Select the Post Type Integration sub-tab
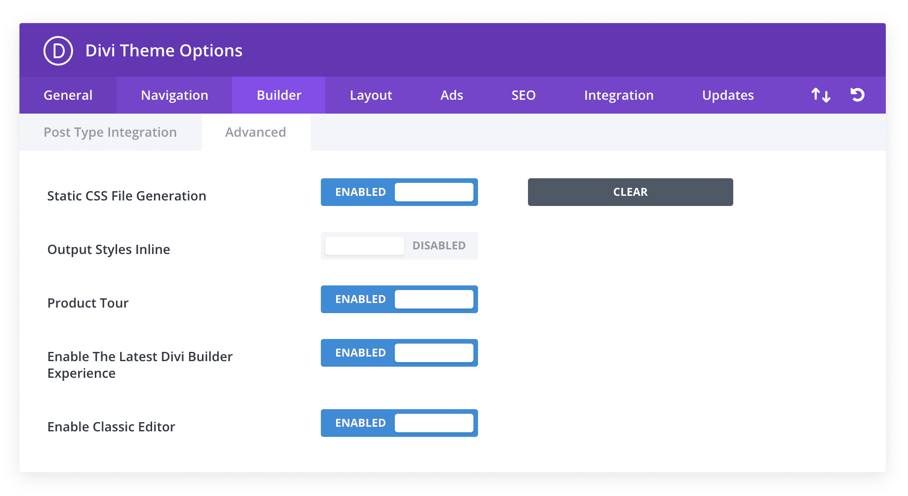Viewport: 908px width, 496px height. [110, 132]
